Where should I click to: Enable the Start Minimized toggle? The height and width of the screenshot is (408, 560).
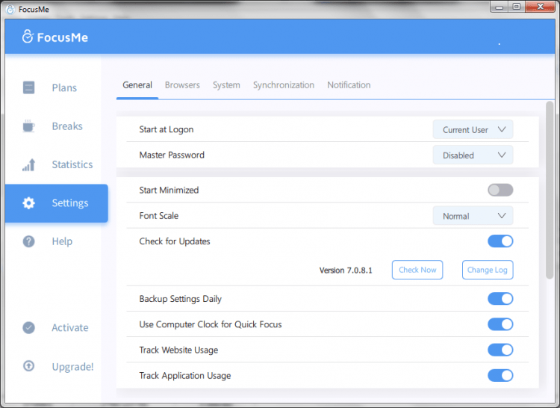point(500,190)
